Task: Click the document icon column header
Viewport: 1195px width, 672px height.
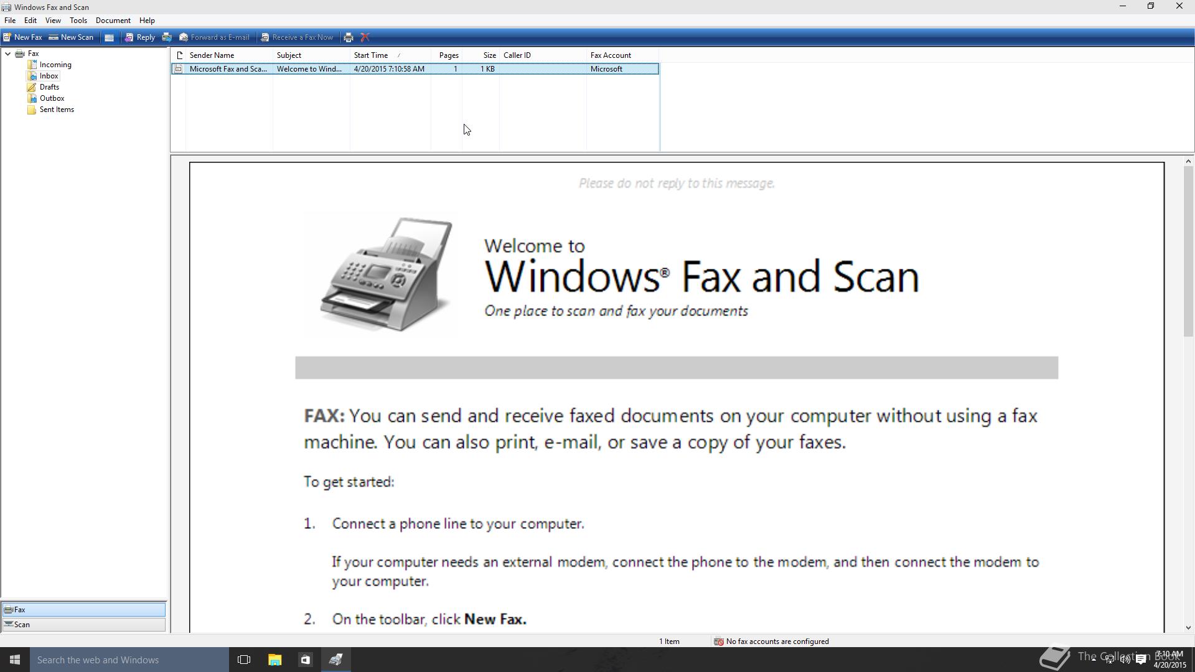Action: pyautogui.click(x=179, y=55)
